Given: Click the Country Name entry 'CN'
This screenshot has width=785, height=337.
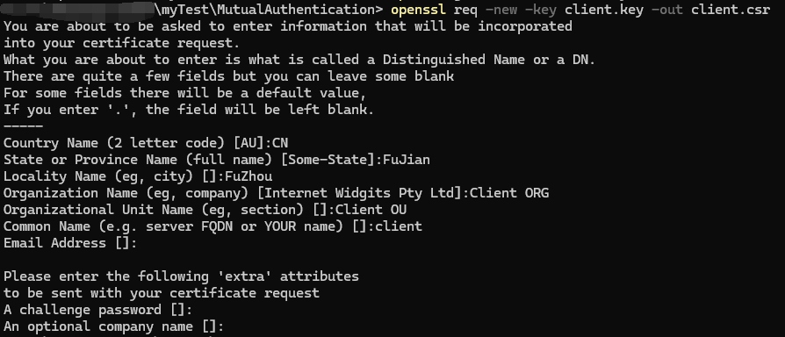Looking at the screenshot, I should point(280,143).
